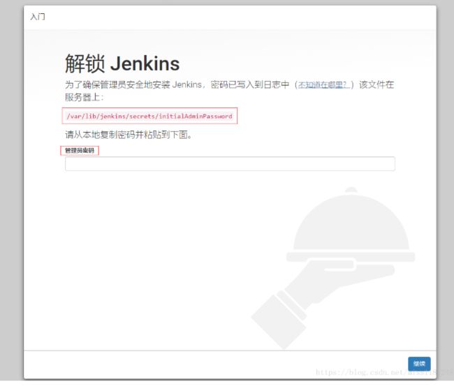The image size is (454, 386).
Task: Click the 解锁 Jenkins heading
Action: click(122, 64)
